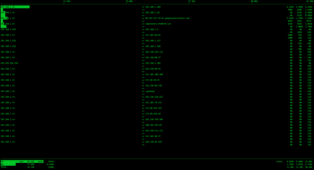Click the 20.5Kb total rate

click(308, 167)
